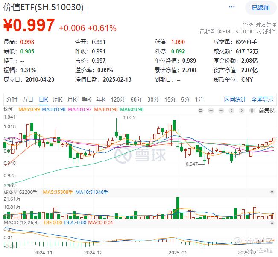The width and height of the screenshot is (278, 257).
Task: Click the 已添加 watchlist button
Action: [x=260, y=8]
